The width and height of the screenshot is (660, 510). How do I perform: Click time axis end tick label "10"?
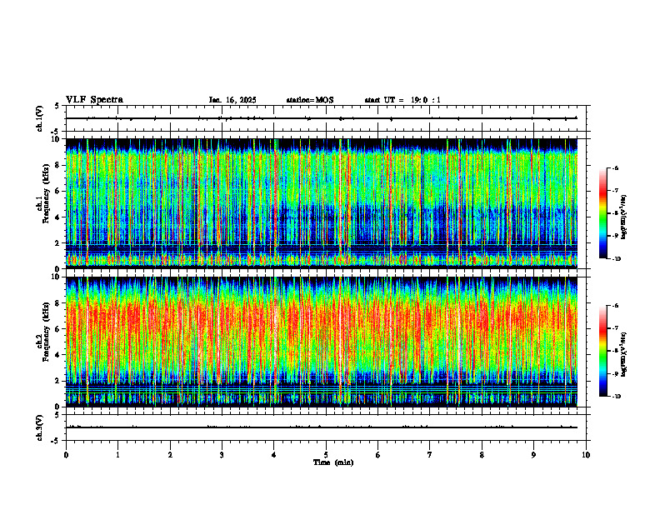tap(586, 455)
